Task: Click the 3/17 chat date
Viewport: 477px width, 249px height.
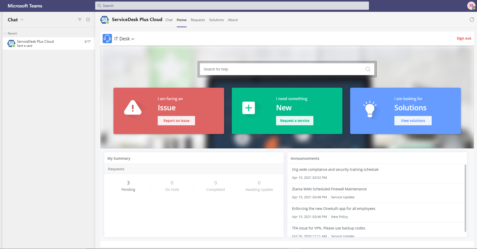Action: pyautogui.click(x=87, y=41)
